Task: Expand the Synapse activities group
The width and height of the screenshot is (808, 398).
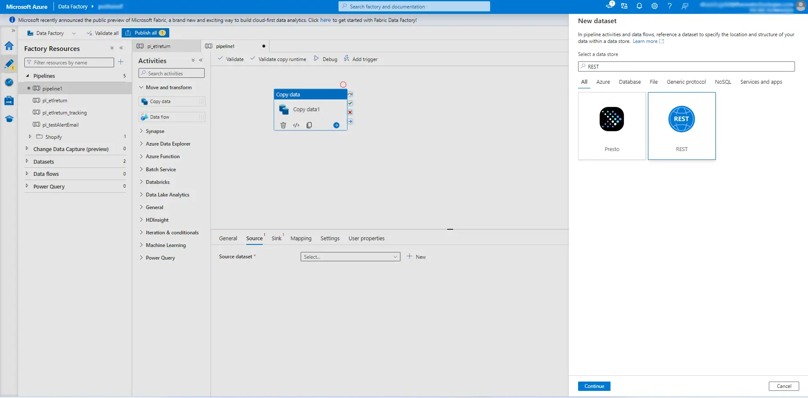Action: coord(141,131)
